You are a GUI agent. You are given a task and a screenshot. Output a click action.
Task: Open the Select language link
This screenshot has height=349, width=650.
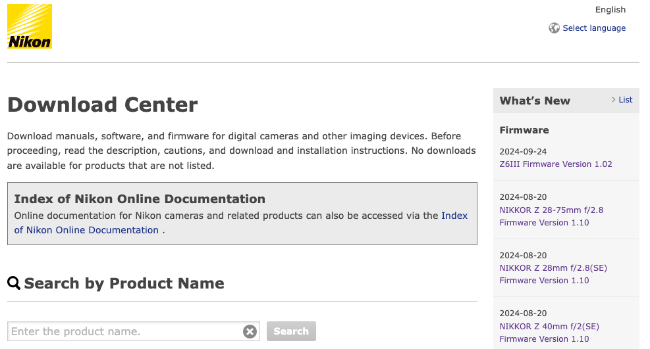pyautogui.click(x=593, y=28)
